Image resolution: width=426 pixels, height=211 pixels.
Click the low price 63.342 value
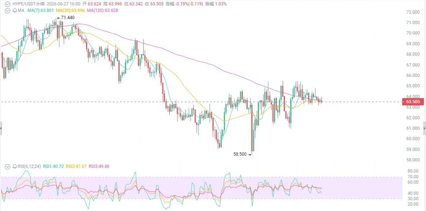[x=136, y=4]
